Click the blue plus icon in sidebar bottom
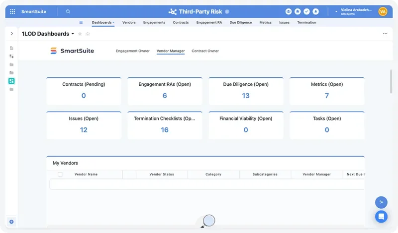Screen dimensions: 398x233 (x=11, y=222)
